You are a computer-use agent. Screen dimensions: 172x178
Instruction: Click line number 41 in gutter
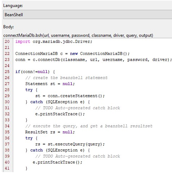(x=7, y=168)
